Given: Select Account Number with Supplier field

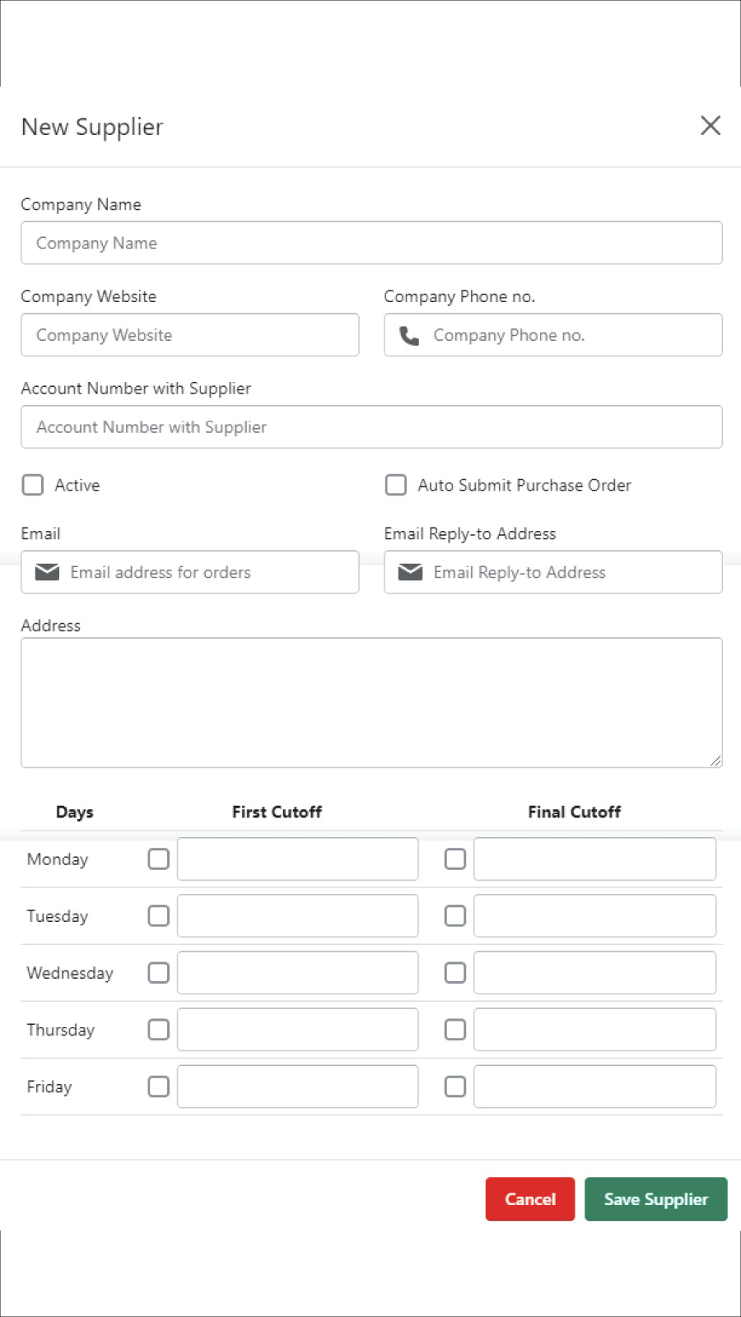Looking at the screenshot, I should click(x=371, y=427).
